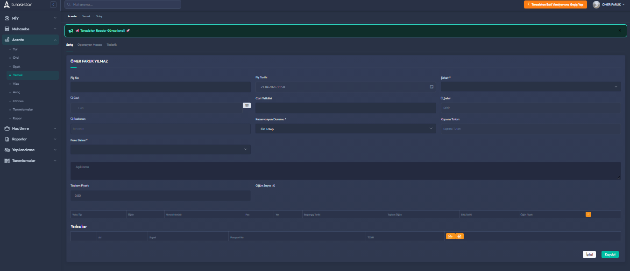Collapse the sidebar with the arrow icon

click(x=53, y=5)
